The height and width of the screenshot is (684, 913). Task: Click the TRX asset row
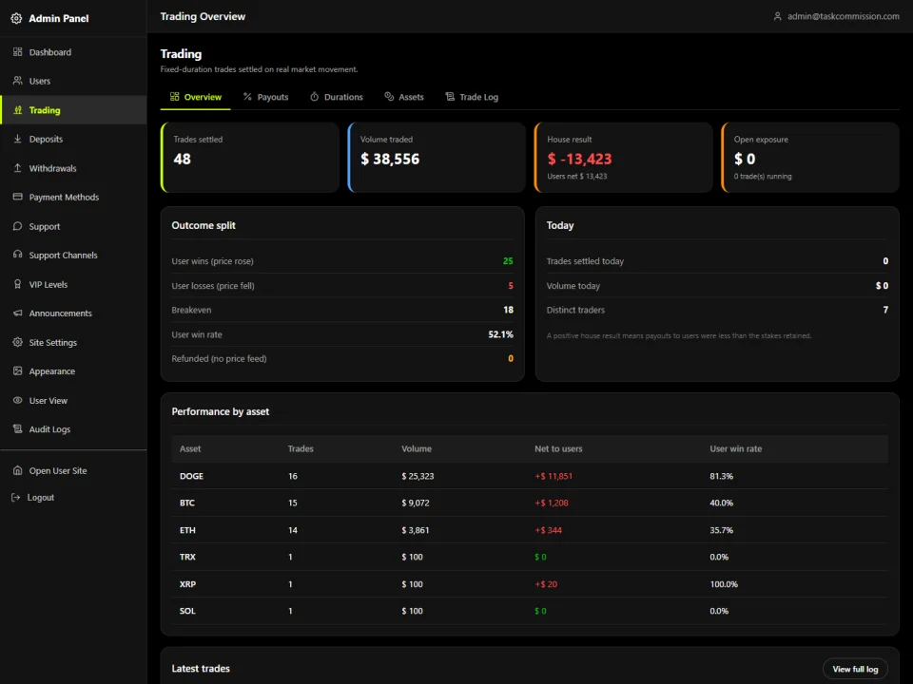(530, 557)
